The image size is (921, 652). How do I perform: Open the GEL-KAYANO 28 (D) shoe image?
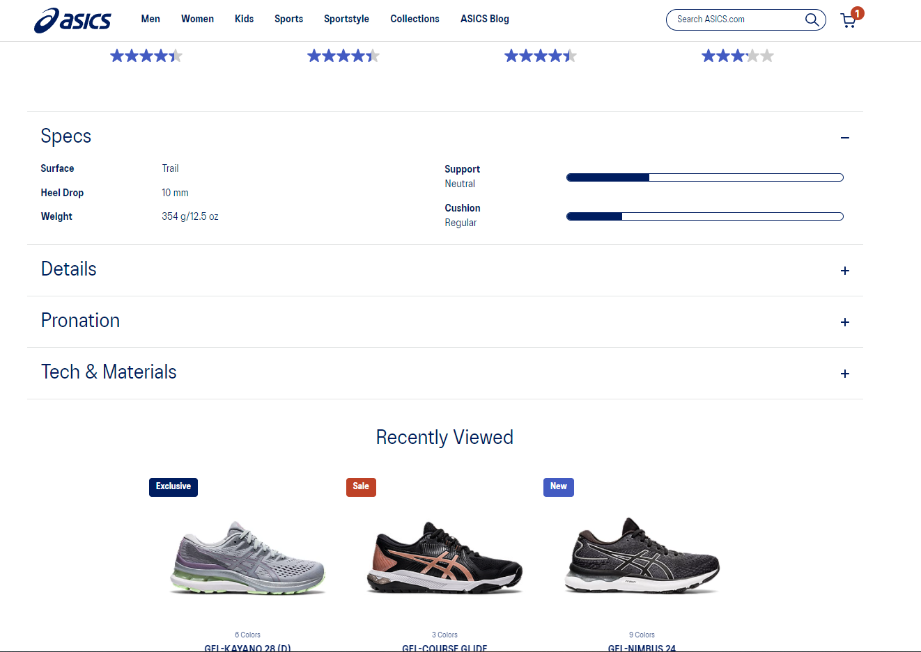(247, 558)
